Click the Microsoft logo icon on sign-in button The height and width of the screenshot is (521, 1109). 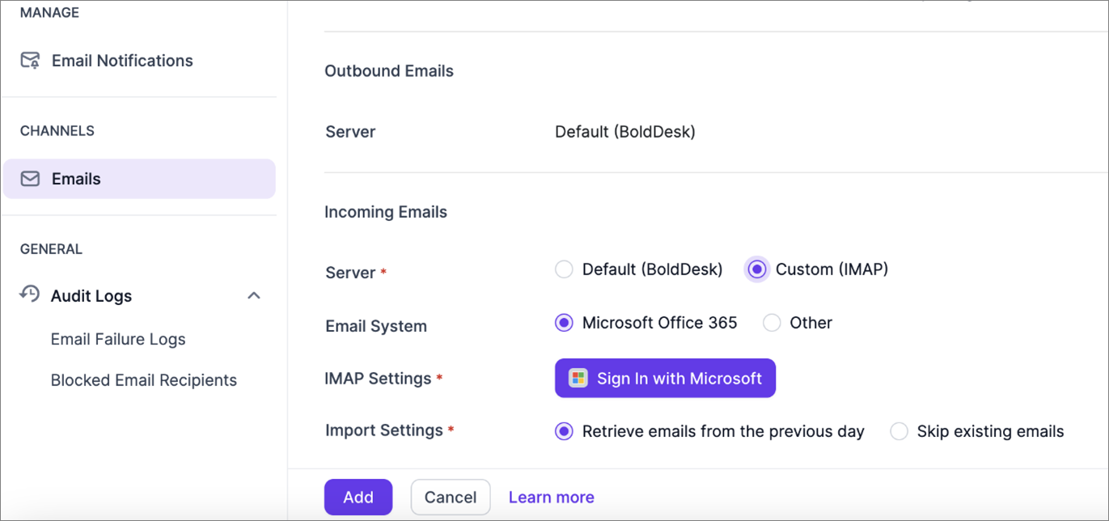click(578, 379)
